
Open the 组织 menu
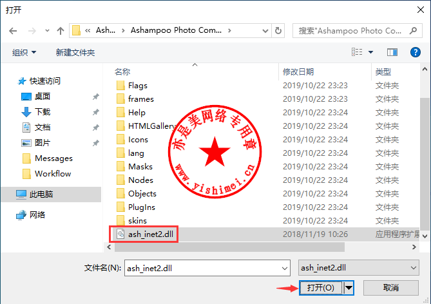tap(24, 52)
